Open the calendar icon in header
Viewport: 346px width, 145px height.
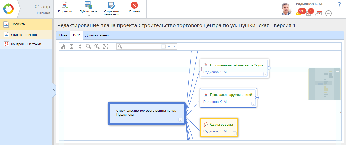click(x=319, y=13)
